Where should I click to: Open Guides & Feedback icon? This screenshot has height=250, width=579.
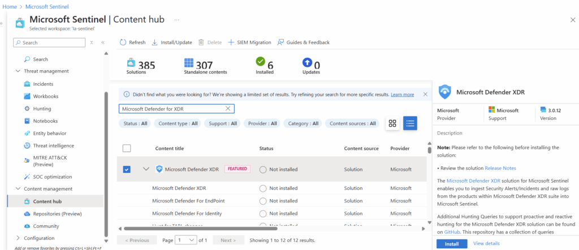(x=280, y=42)
